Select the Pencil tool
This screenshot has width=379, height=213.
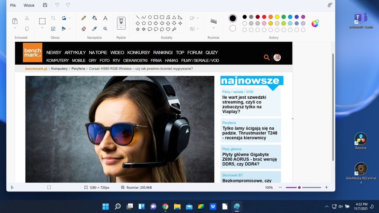84,18
